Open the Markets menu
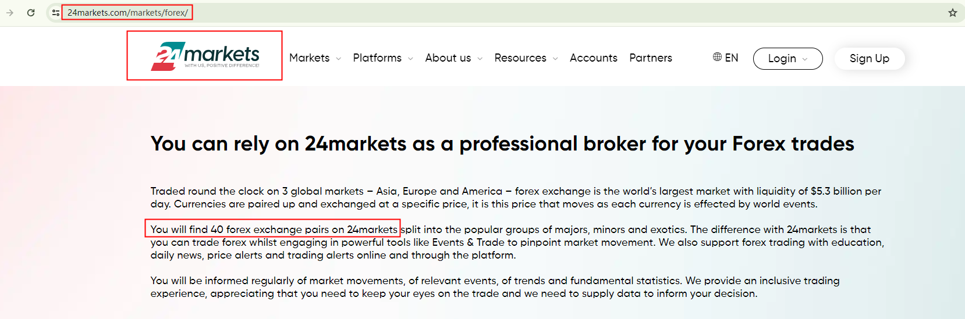This screenshot has width=965, height=319. tap(309, 58)
